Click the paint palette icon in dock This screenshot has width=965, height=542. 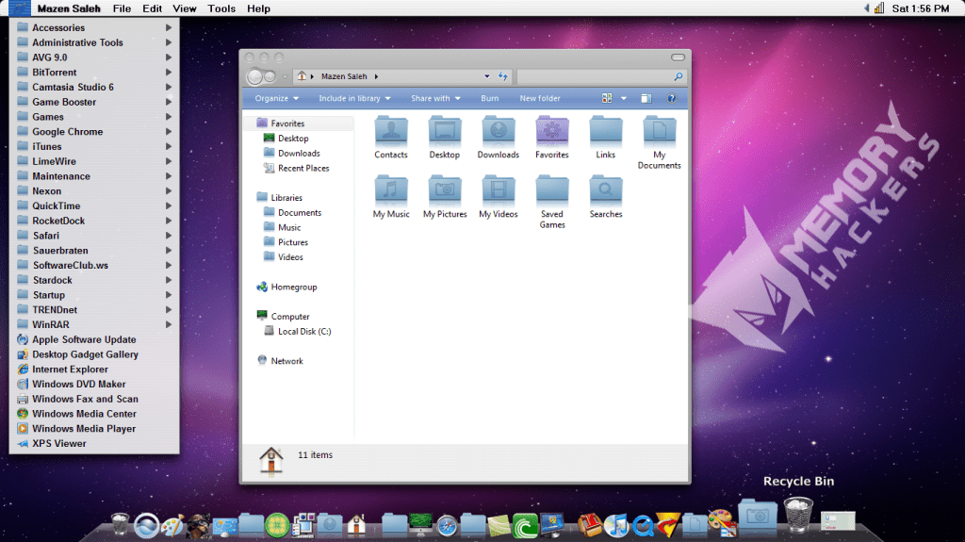pyautogui.click(x=172, y=525)
